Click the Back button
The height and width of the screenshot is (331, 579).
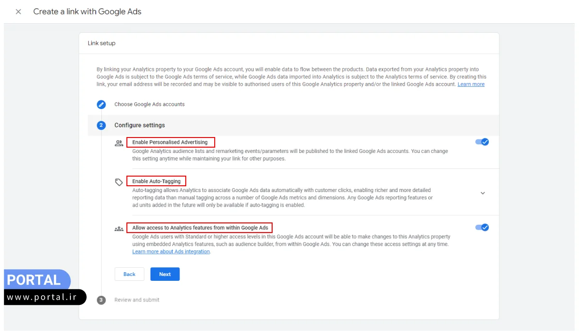click(x=129, y=274)
